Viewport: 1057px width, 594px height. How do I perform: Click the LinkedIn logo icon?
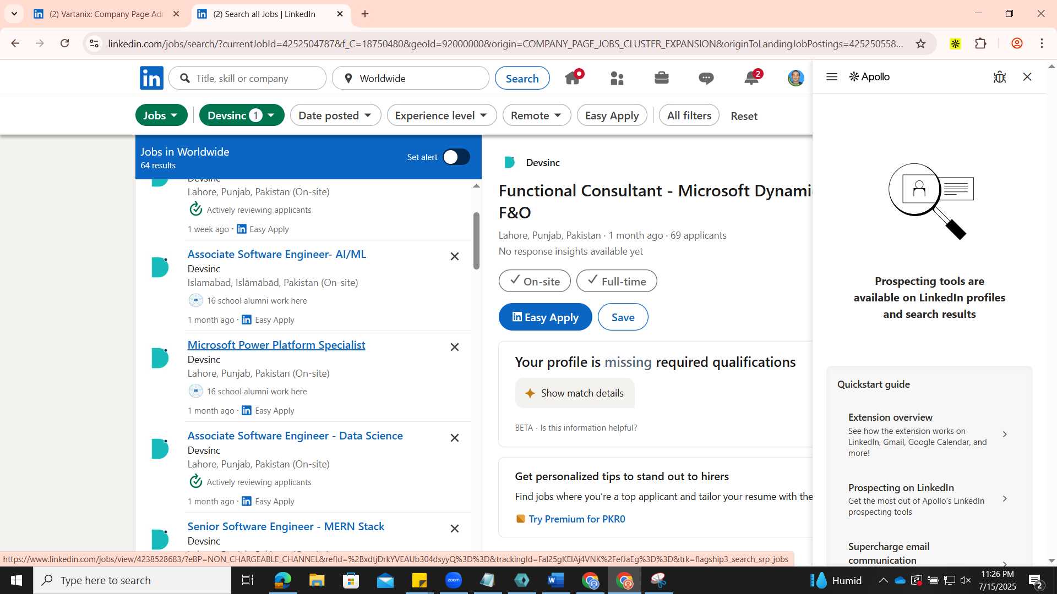(x=151, y=78)
